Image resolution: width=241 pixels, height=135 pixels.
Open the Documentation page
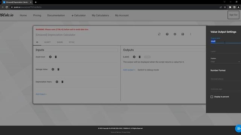(x=56, y=15)
